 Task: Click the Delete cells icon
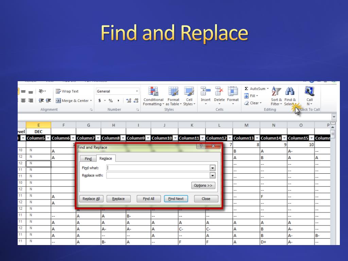coord(219,91)
